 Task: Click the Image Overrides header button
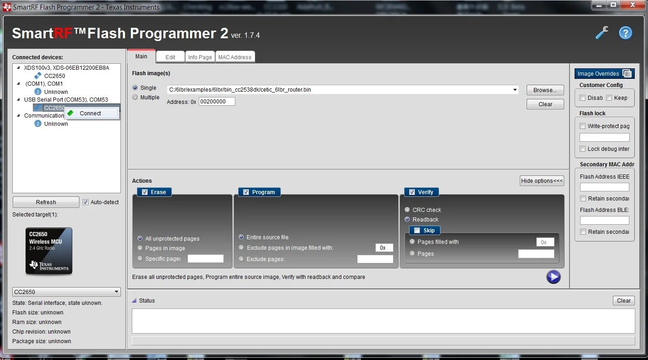[604, 73]
